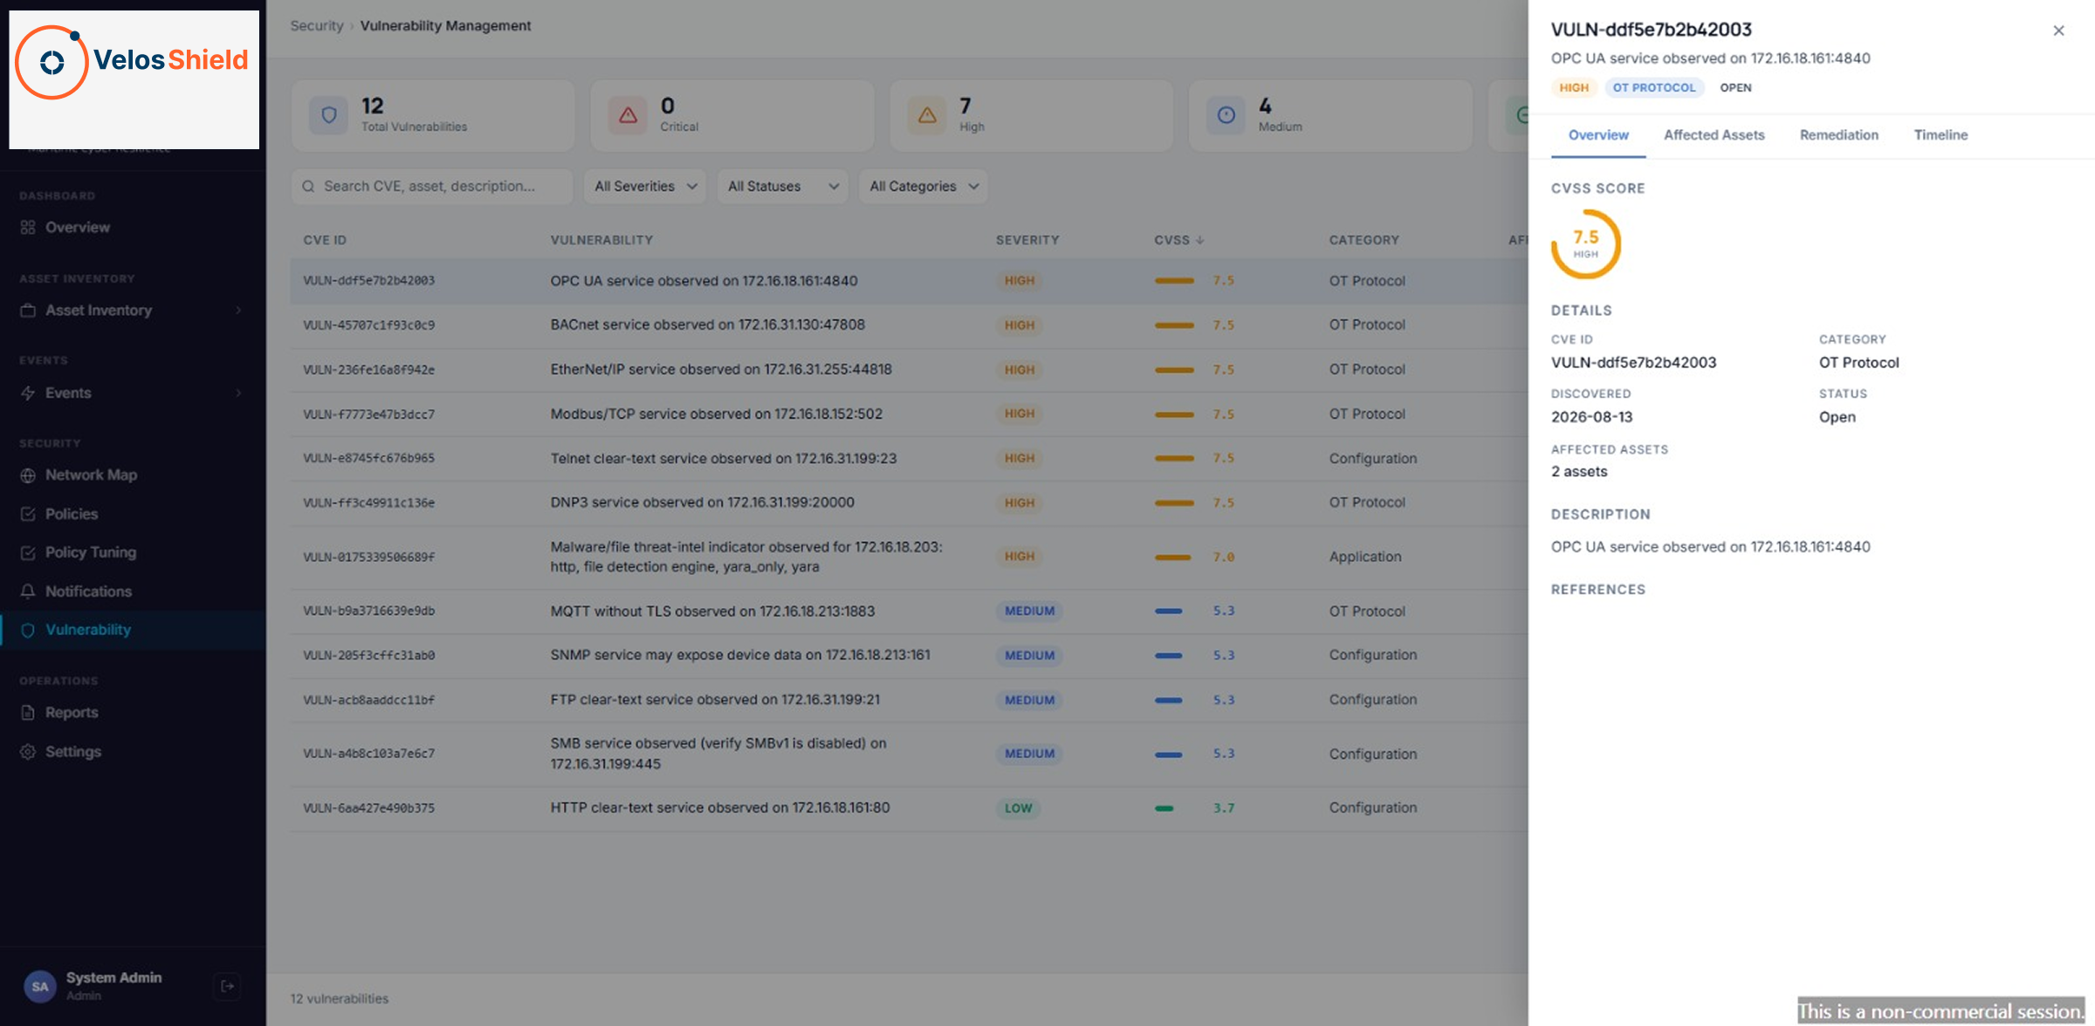The image size is (2095, 1026).
Task: Click the Critical count card
Action: pyautogui.click(x=732, y=115)
